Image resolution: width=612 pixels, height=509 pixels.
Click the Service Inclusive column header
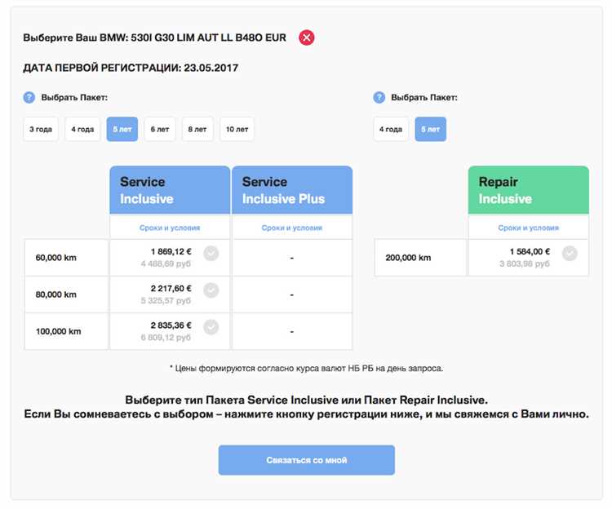[x=170, y=190]
